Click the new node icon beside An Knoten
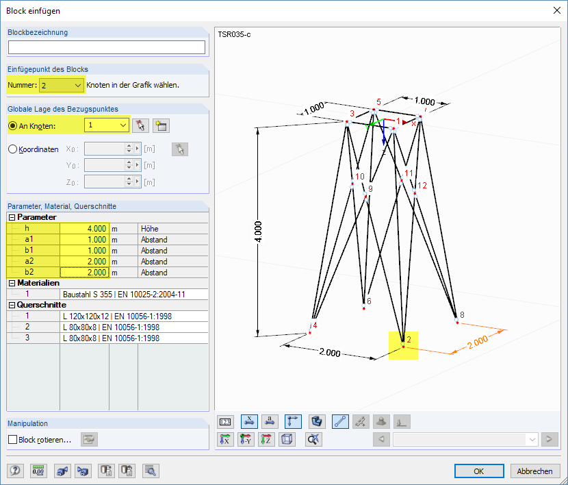Viewport: 568px width, 485px height. pos(161,125)
